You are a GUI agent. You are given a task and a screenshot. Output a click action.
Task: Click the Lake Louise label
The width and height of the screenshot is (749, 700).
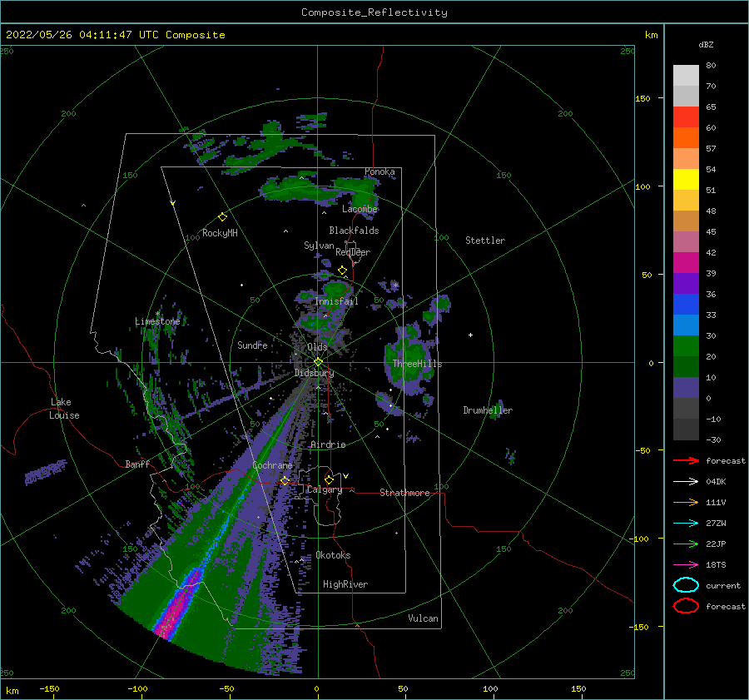(64, 409)
